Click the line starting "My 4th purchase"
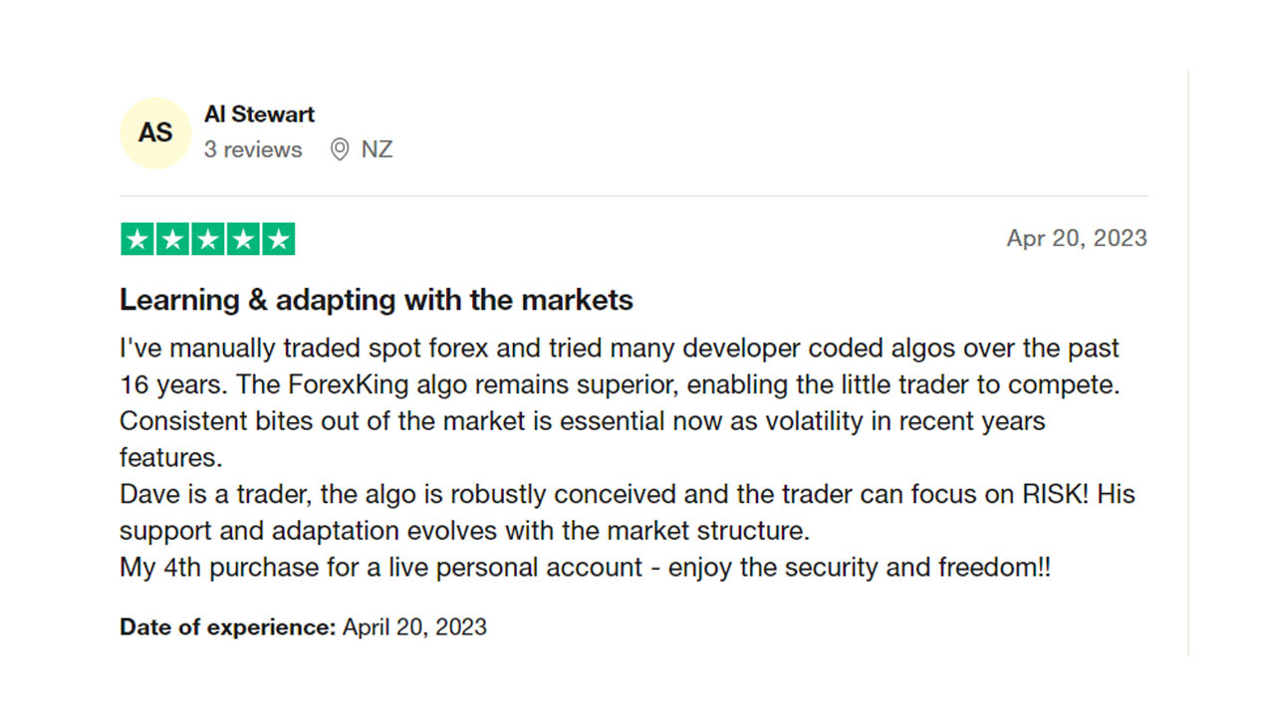Image resolution: width=1275 pixels, height=727 pixels. tap(585, 568)
